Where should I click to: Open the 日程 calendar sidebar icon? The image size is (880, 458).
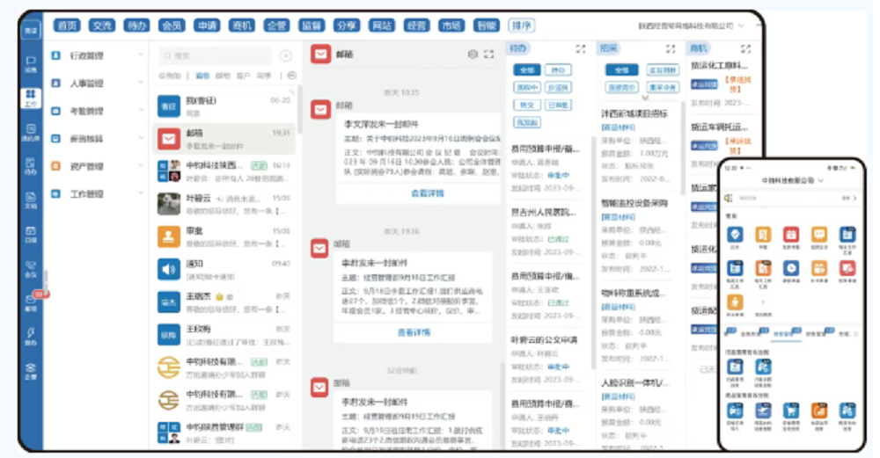tap(31, 234)
